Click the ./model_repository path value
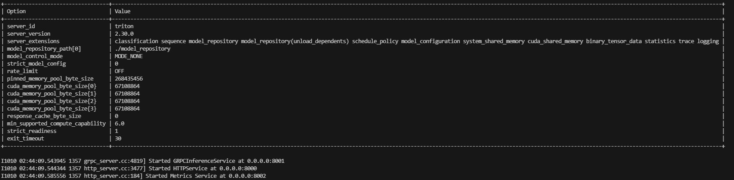Viewport: 734px width, 180px height. pyautogui.click(x=143, y=49)
